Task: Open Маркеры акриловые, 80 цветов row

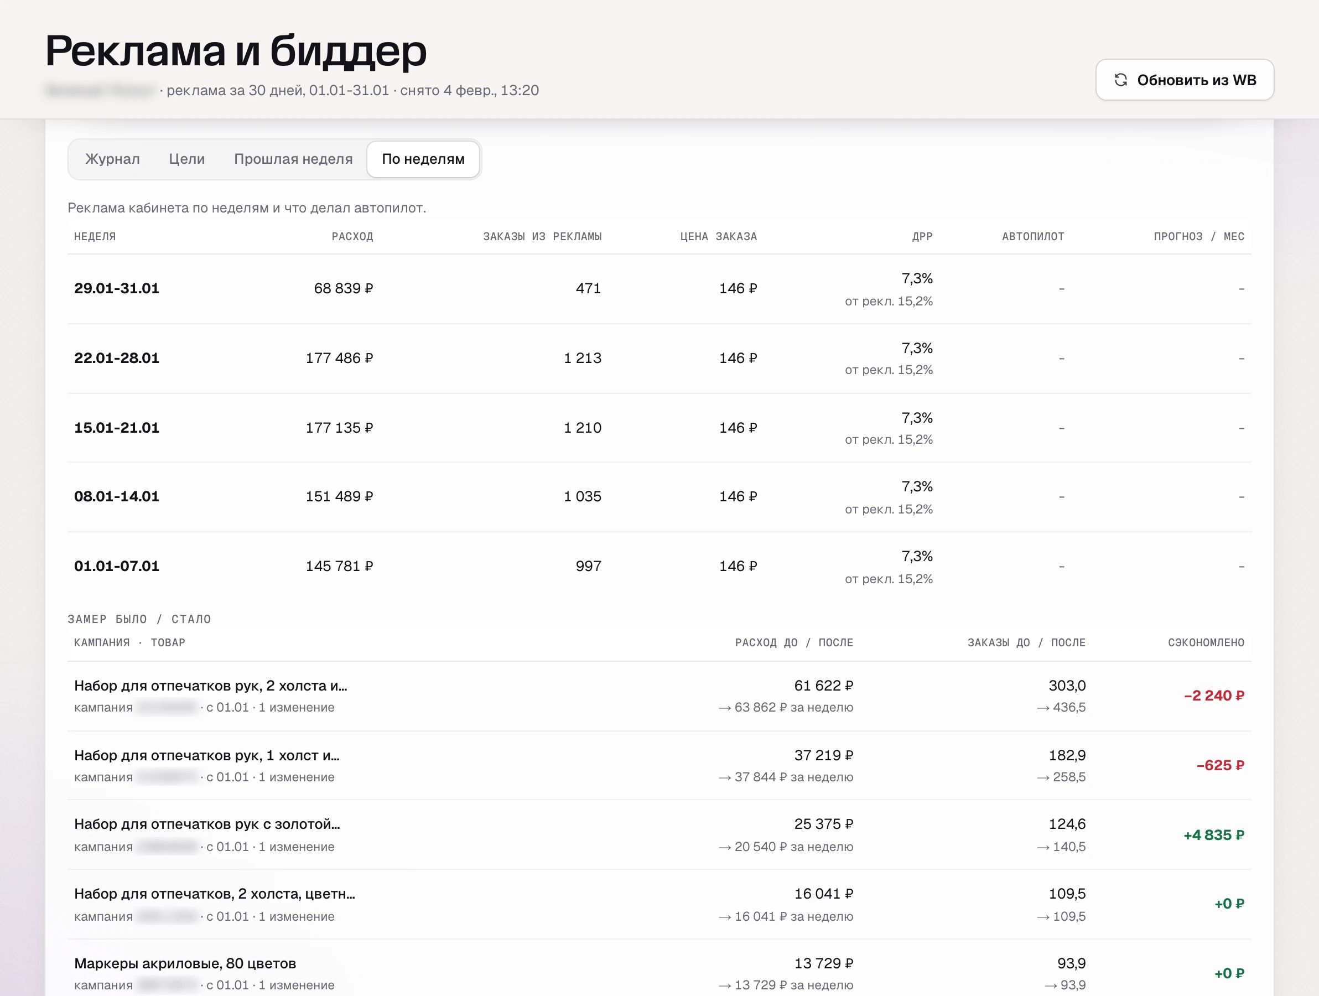Action: tap(659, 968)
